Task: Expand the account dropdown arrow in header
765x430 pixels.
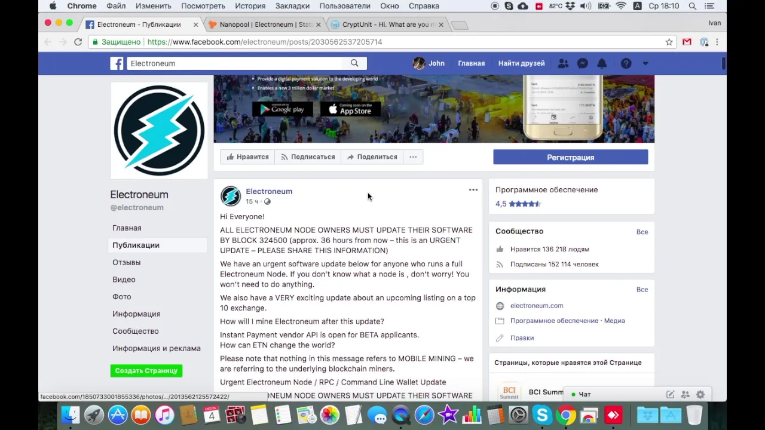Action: pos(645,63)
